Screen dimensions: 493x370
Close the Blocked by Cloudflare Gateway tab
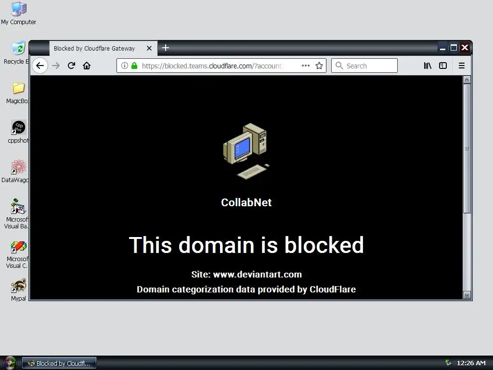coord(149,48)
